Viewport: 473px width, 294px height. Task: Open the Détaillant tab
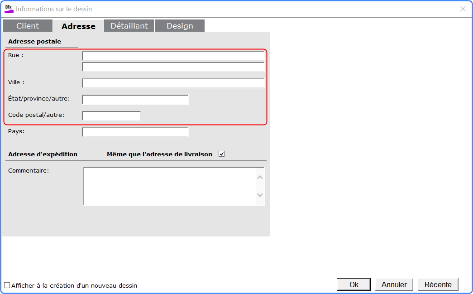click(x=129, y=26)
